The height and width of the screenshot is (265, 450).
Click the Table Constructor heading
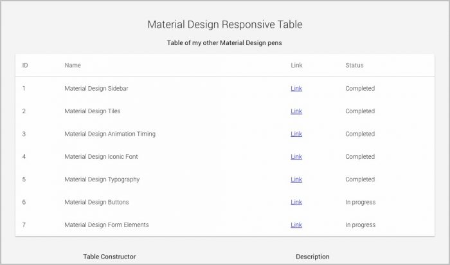click(109, 257)
